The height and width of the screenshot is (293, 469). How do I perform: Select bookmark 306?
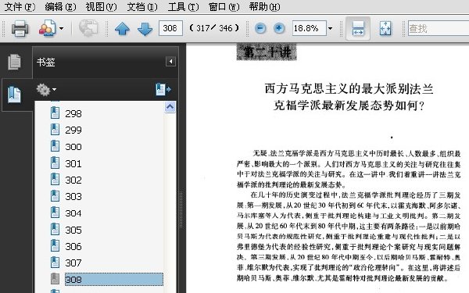73,246
